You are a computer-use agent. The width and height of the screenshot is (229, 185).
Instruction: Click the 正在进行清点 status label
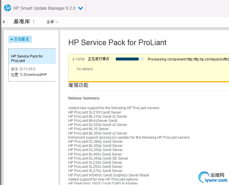pyautogui.click(x=98, y=59)
